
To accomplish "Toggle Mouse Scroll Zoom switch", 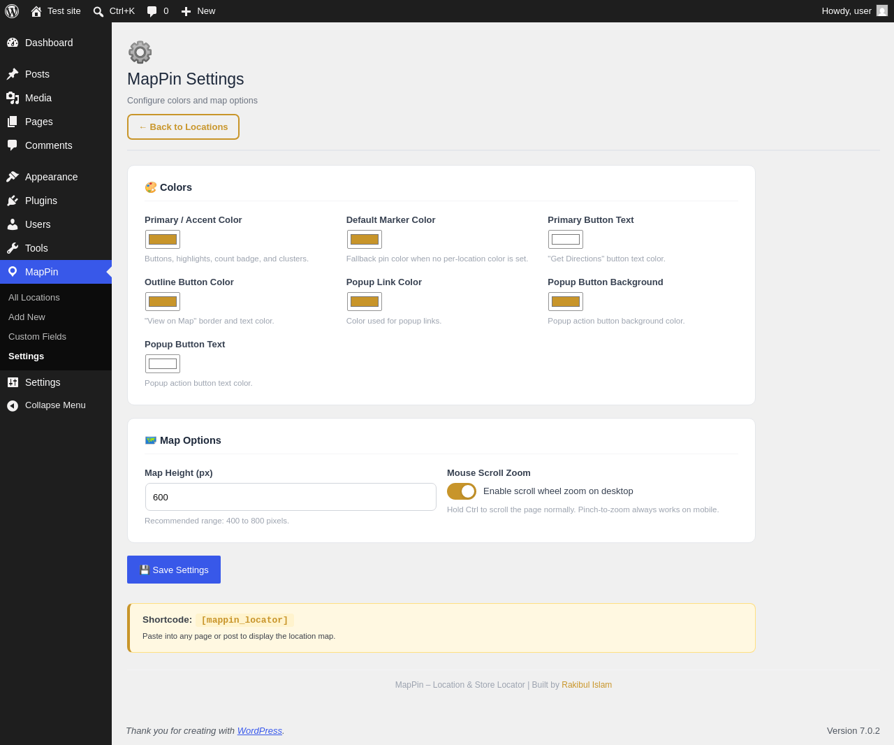I will 462,491.
